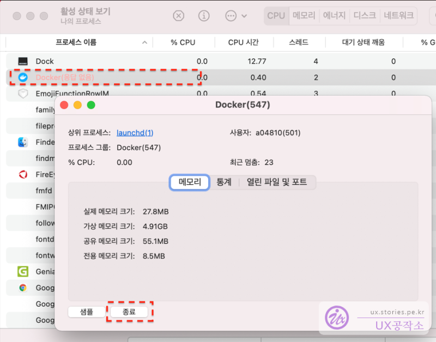
Task: Click the green G app icon
Action: 23,271
